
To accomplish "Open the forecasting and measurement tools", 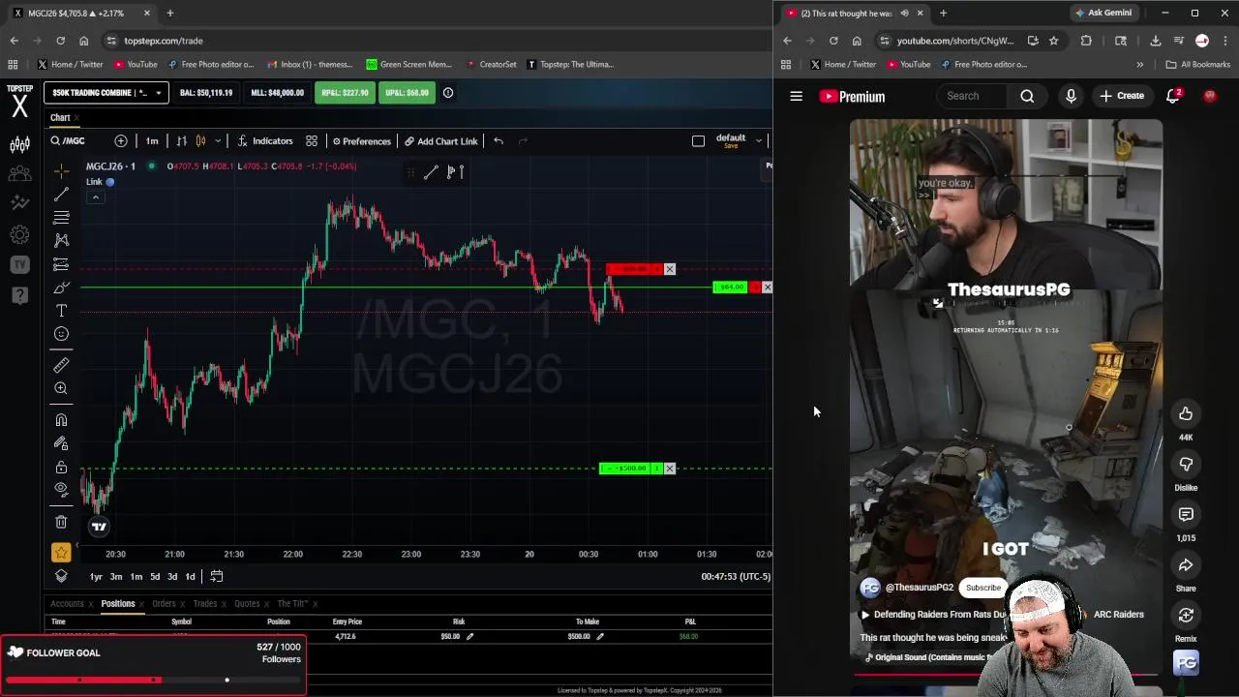I will [x=61, y=264].
